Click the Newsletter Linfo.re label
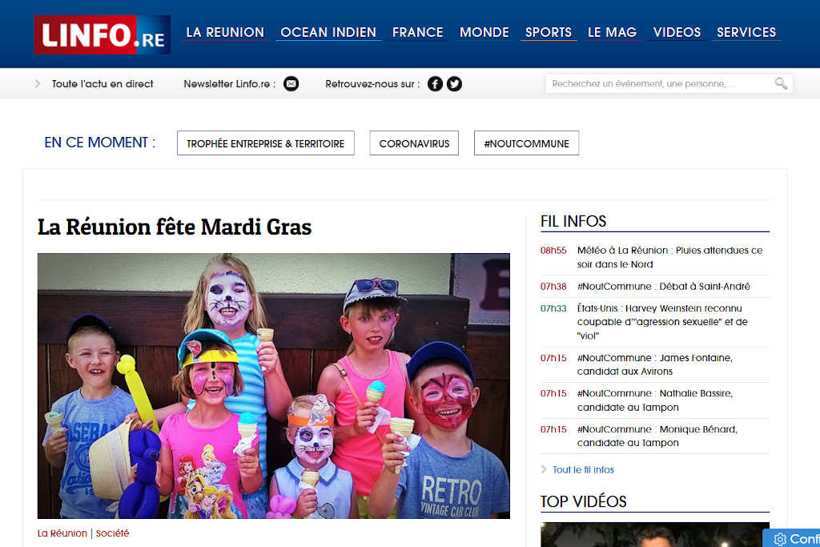The height and width of the screenshot is (547, 820). click(x=230, y=83)
